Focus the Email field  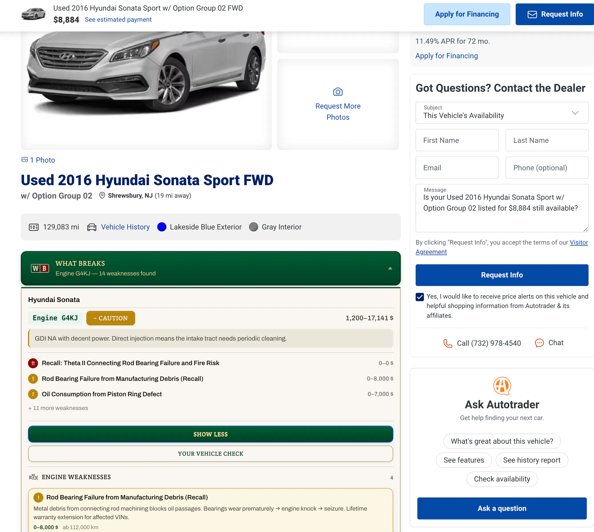457,168
